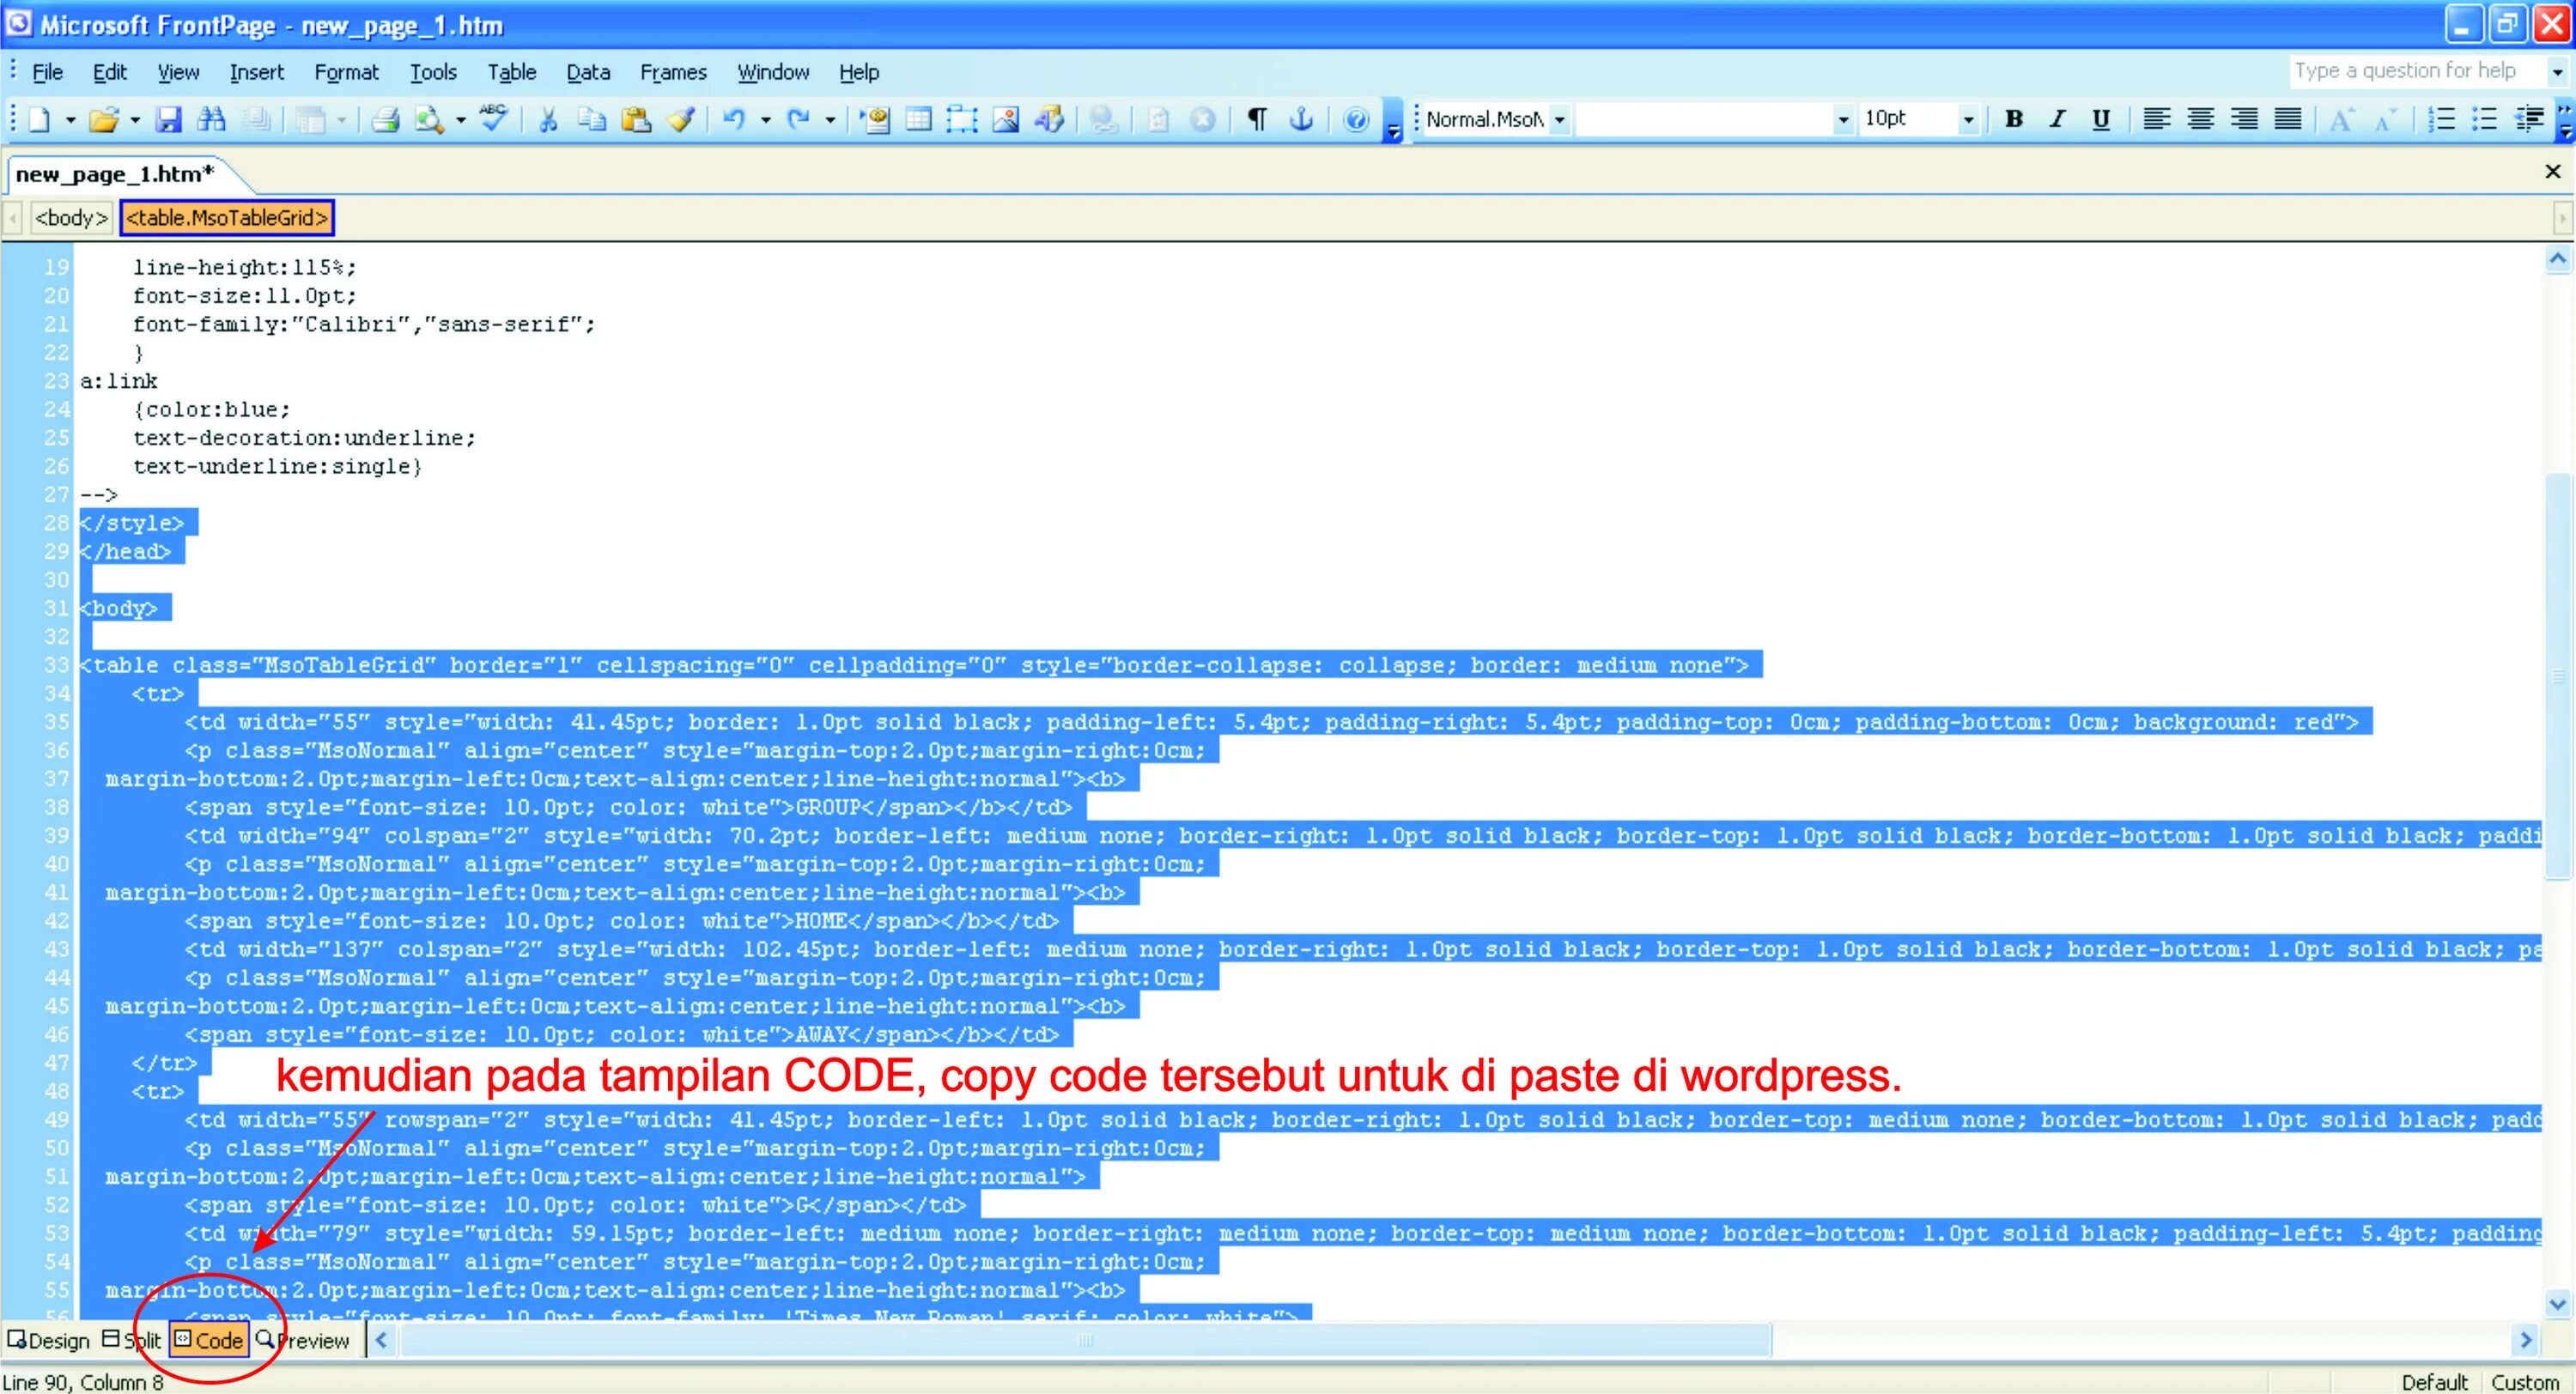Image resolution: width=2576 pixels, height=1394 pixels.
Task: Click the Spelling check ABC icon
Action: point(494,118)
